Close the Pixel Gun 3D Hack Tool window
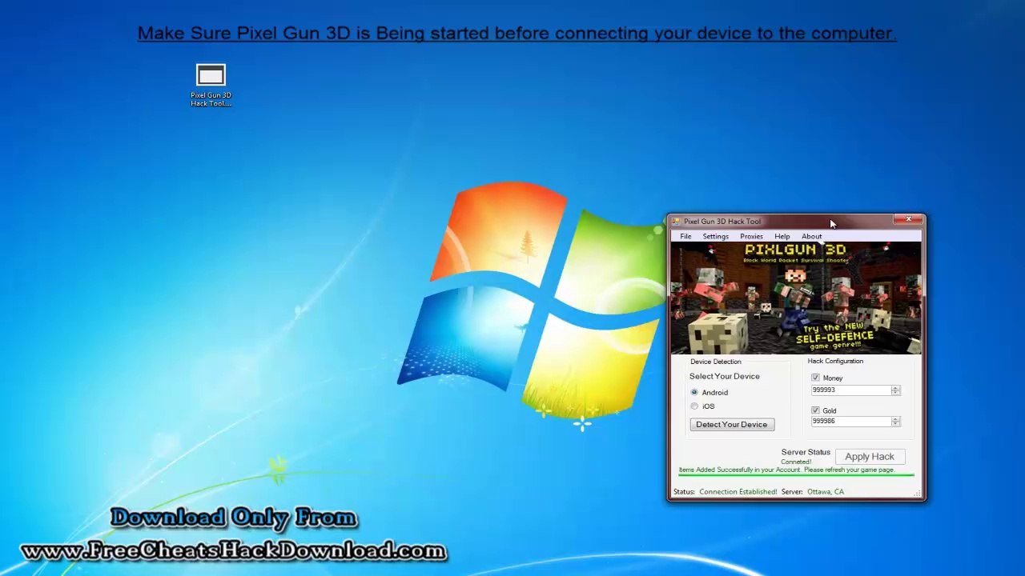 [x=908, y=220]
